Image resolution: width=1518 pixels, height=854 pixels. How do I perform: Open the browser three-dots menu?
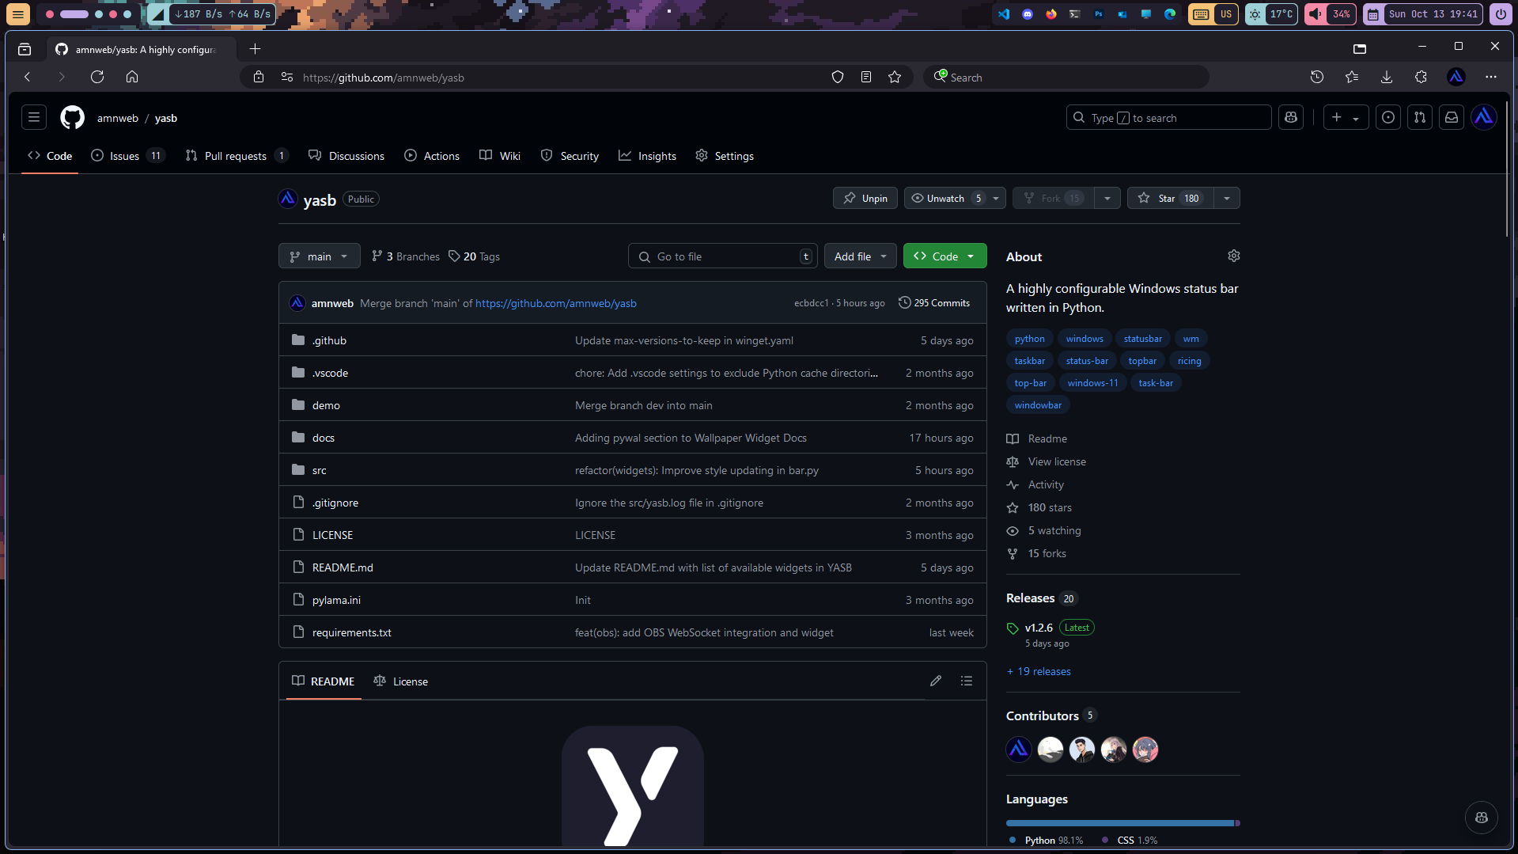pyautogui.click(x=1491, y=77)
